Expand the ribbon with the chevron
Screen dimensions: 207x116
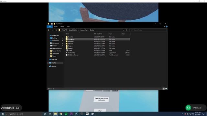click(x=164, y=26)
